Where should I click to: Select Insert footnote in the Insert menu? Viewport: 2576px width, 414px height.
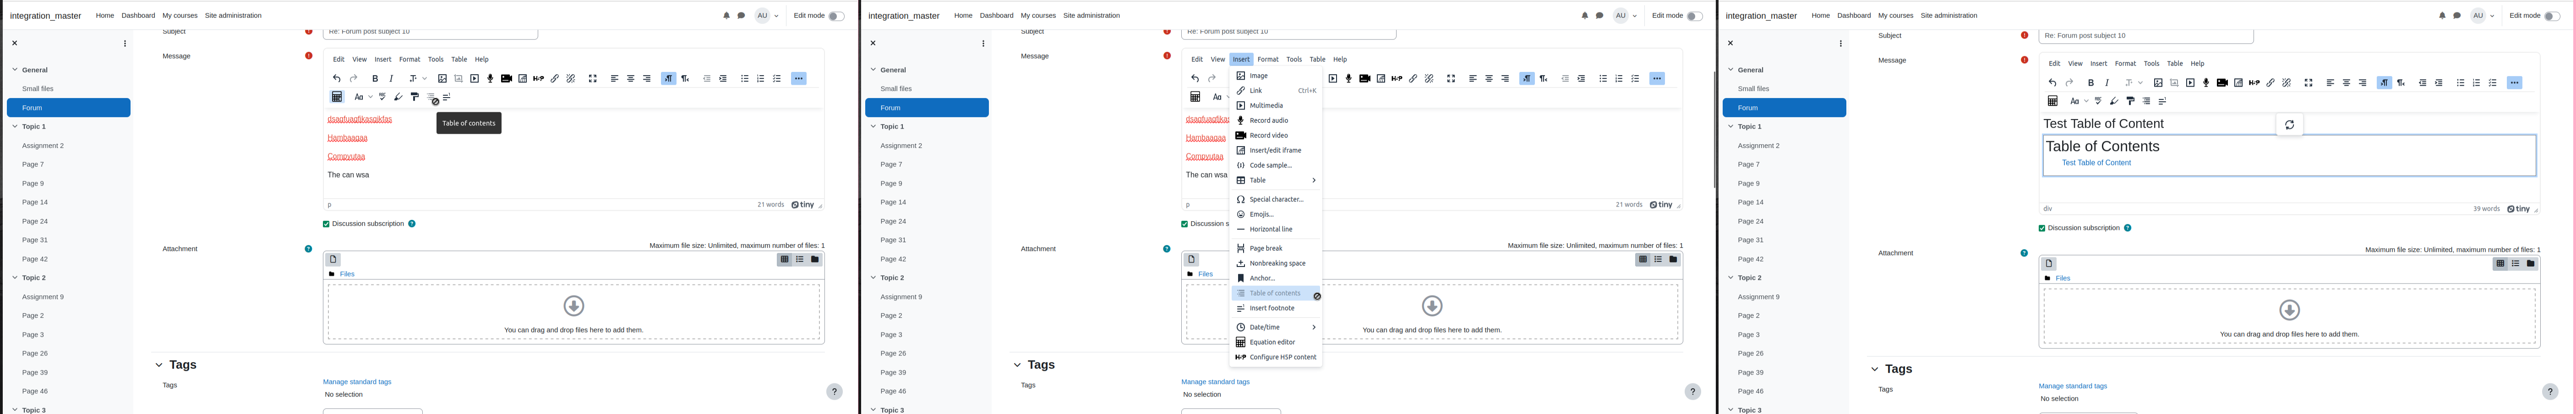click(1276, 309)
